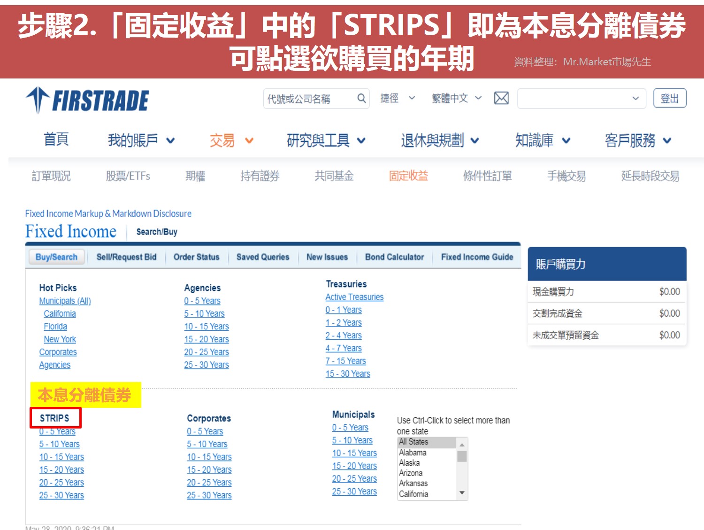The height and width of the screenshot is (530, 704).
Task: Open 共同基金 mutual funds submenu item
Action: click(334, 176)
